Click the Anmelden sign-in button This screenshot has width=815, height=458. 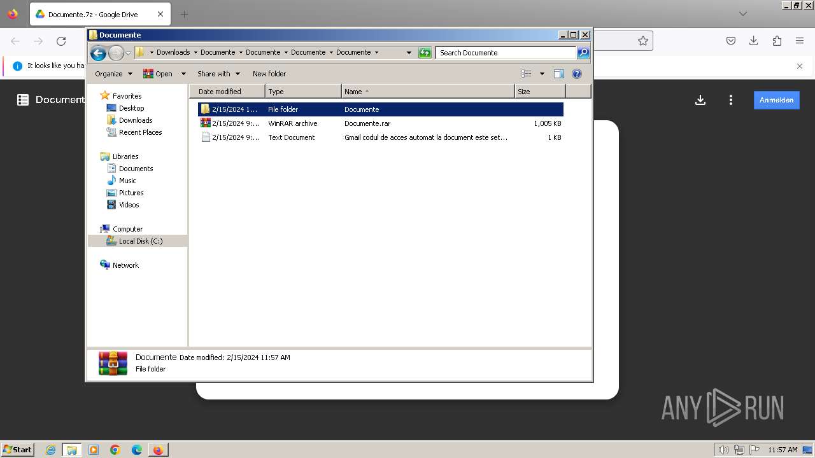777,100
